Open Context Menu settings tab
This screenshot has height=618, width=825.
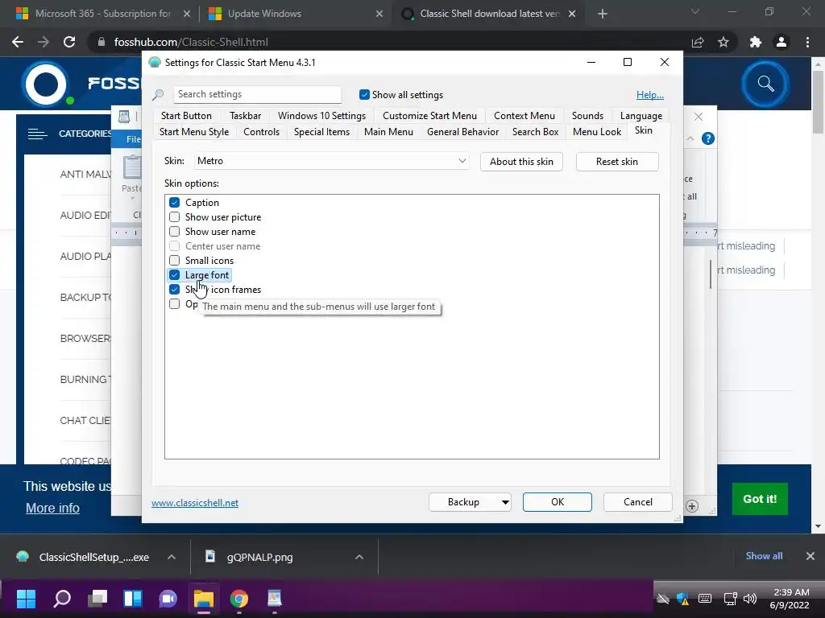pyautogui.click(x=524, y=116)
